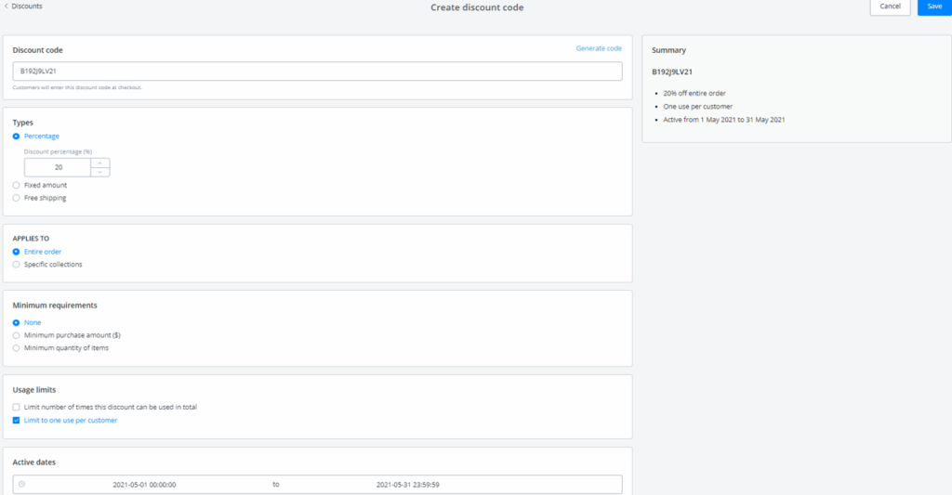Click the discount code text field

tap(317, 71)
